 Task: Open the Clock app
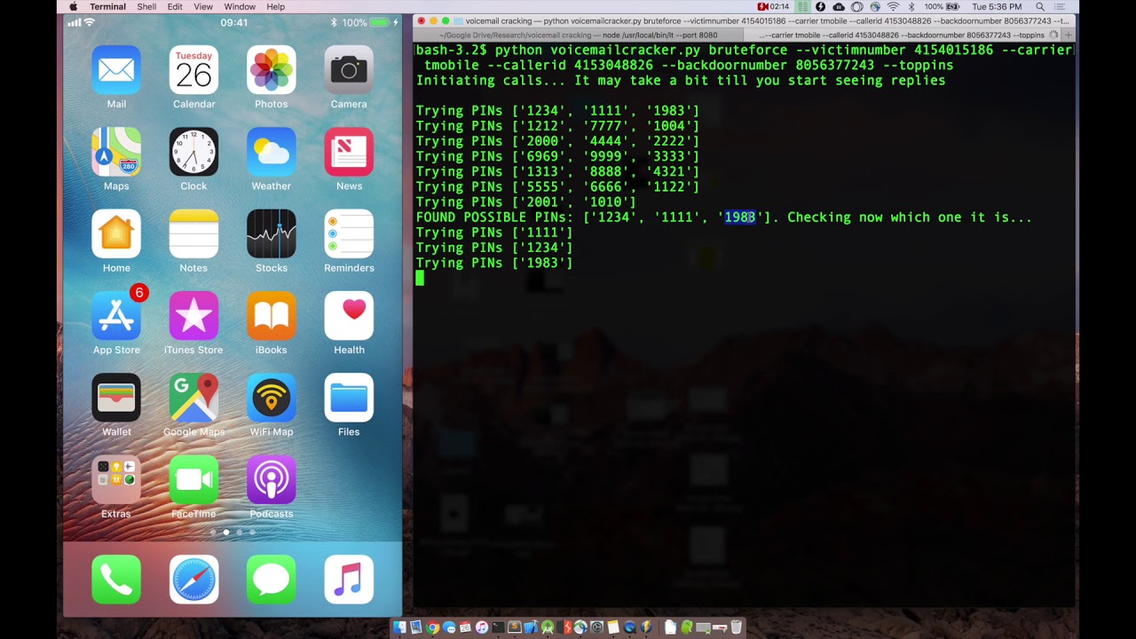[x=193, y=152]
